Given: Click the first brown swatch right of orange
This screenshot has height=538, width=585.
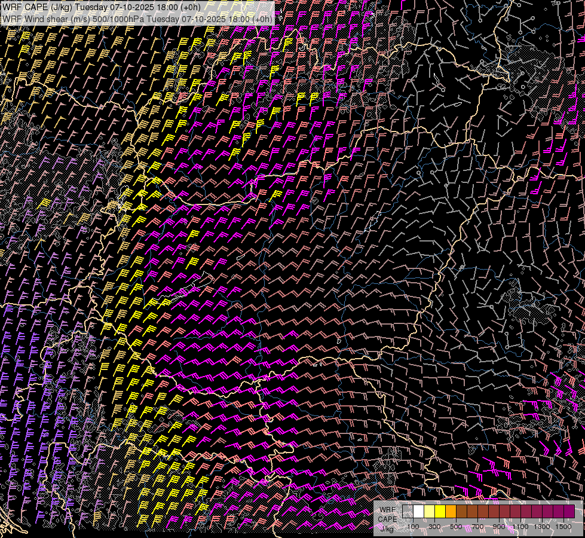Looking at the screenshot, I should click(461, 512).
